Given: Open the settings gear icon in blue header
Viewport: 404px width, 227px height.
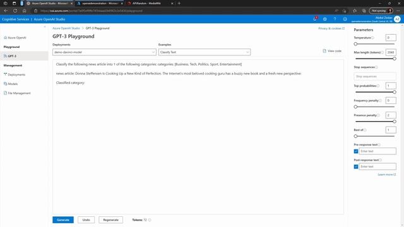Looking at the screenshot, I should 325,20.
